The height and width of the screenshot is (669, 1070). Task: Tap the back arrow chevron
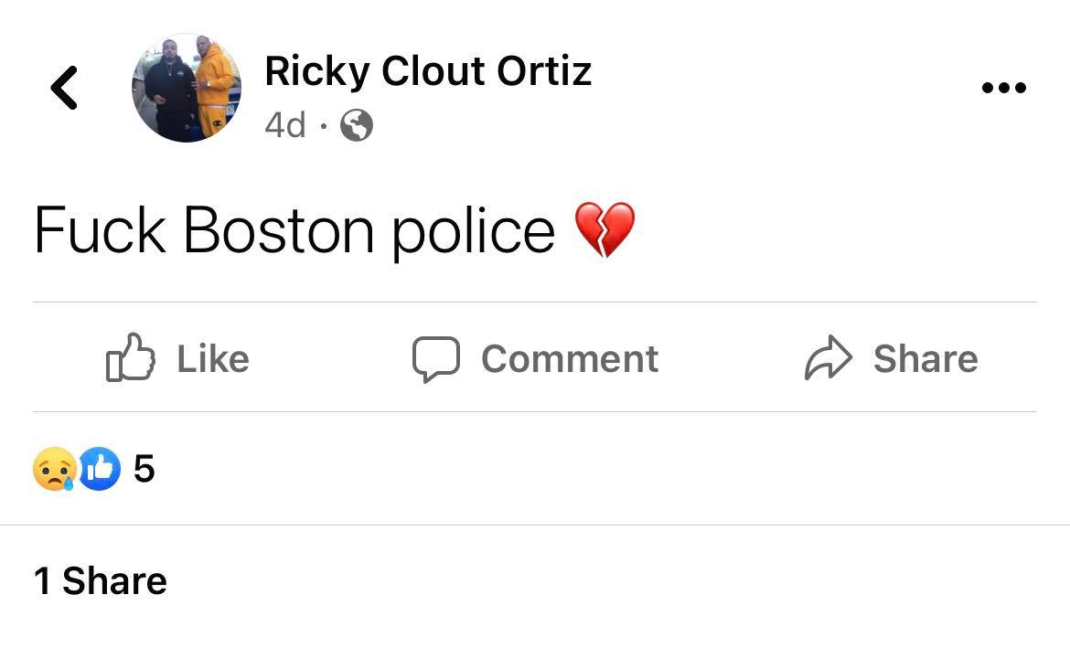64,88
